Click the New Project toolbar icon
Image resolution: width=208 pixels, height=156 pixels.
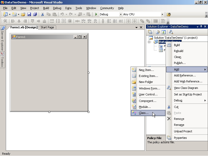(x=5, y=14)
